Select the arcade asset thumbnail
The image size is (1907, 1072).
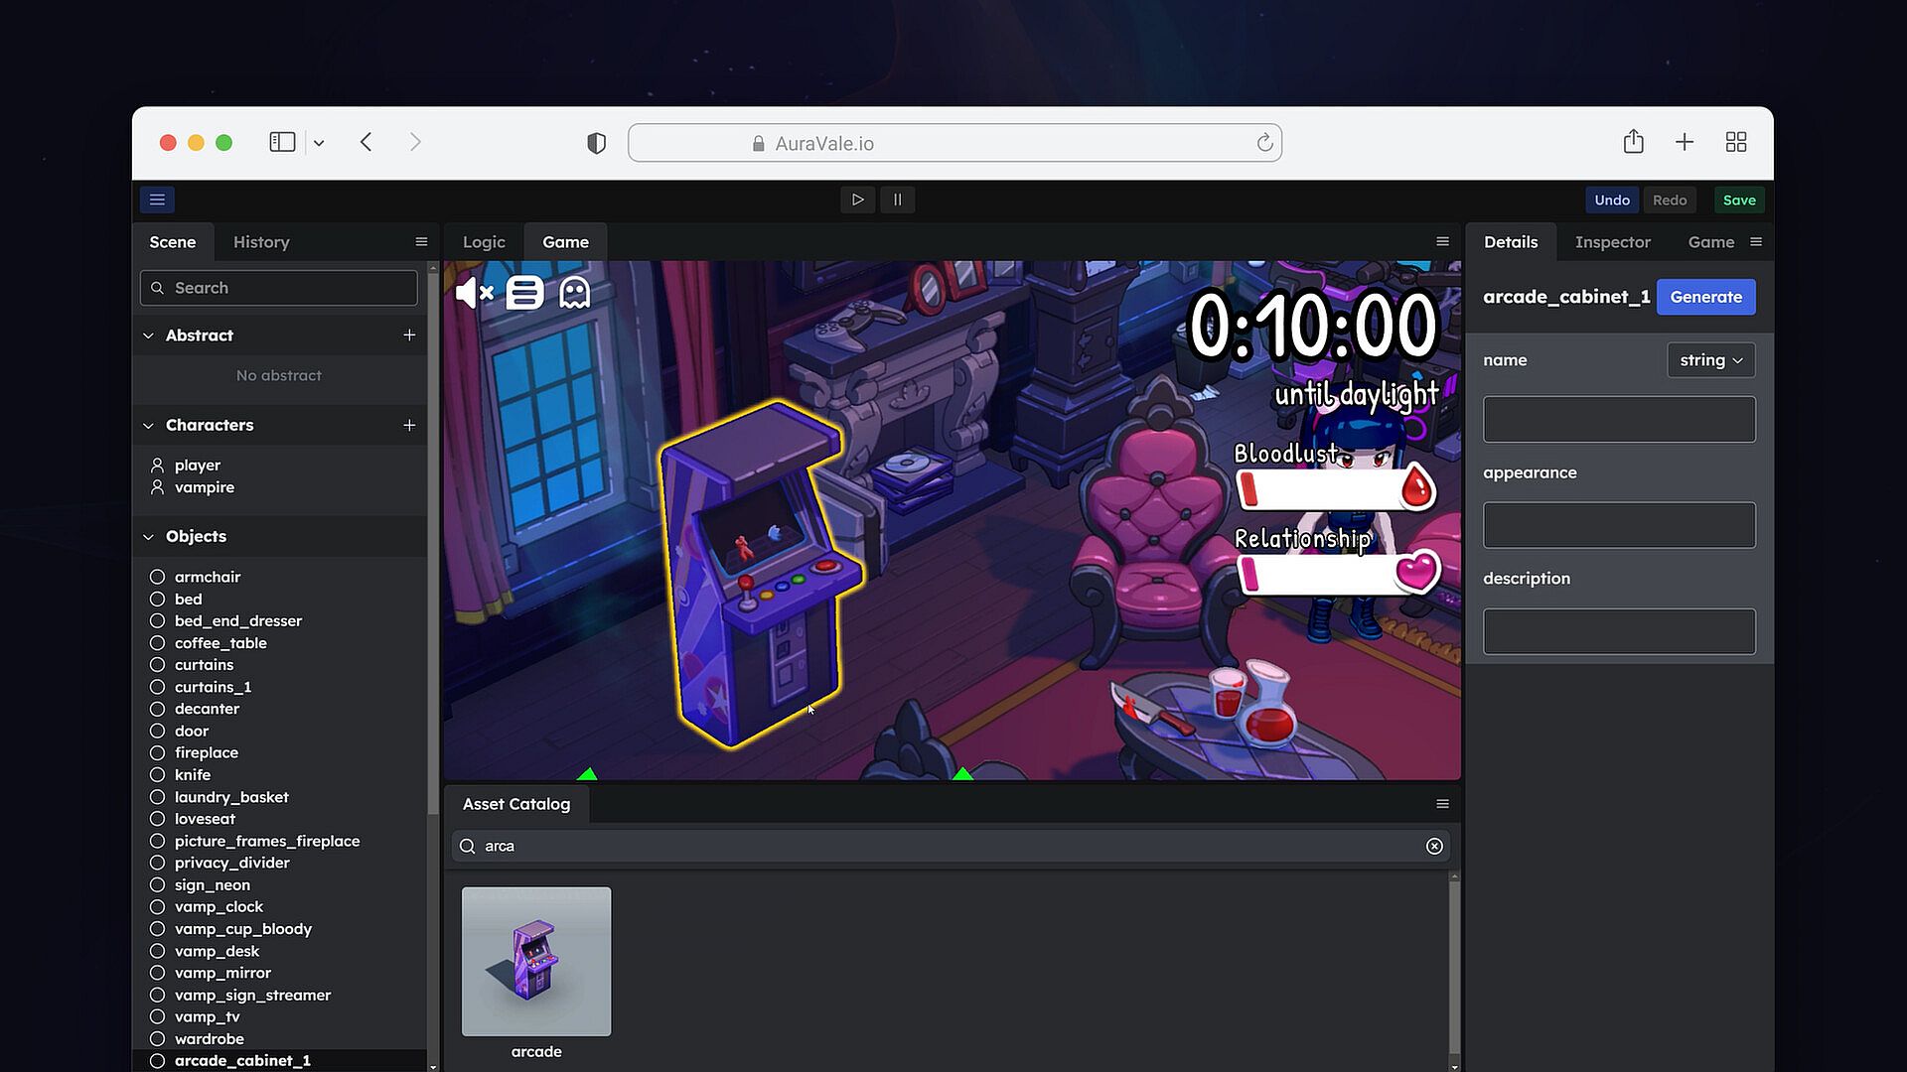(x=536, y=961)
